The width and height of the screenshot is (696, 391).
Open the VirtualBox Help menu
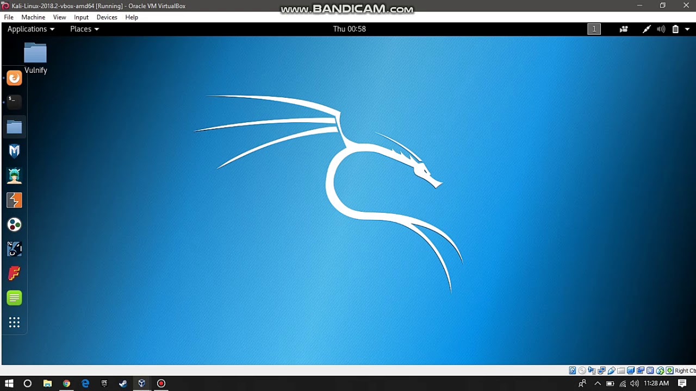(132, 17)
